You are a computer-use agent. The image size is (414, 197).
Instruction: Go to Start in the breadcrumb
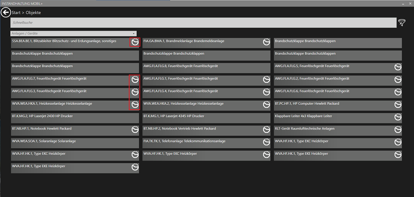16,13
